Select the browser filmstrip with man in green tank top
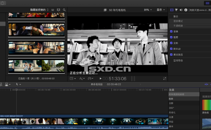 pyautogui.click(x=36, y=29)
